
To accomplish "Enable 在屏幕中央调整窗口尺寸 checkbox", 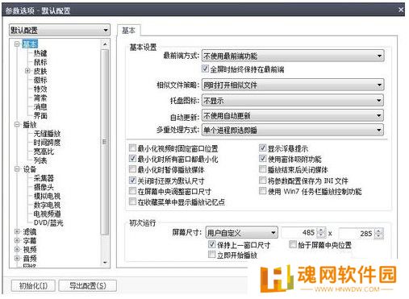I will tap(132, 191).
